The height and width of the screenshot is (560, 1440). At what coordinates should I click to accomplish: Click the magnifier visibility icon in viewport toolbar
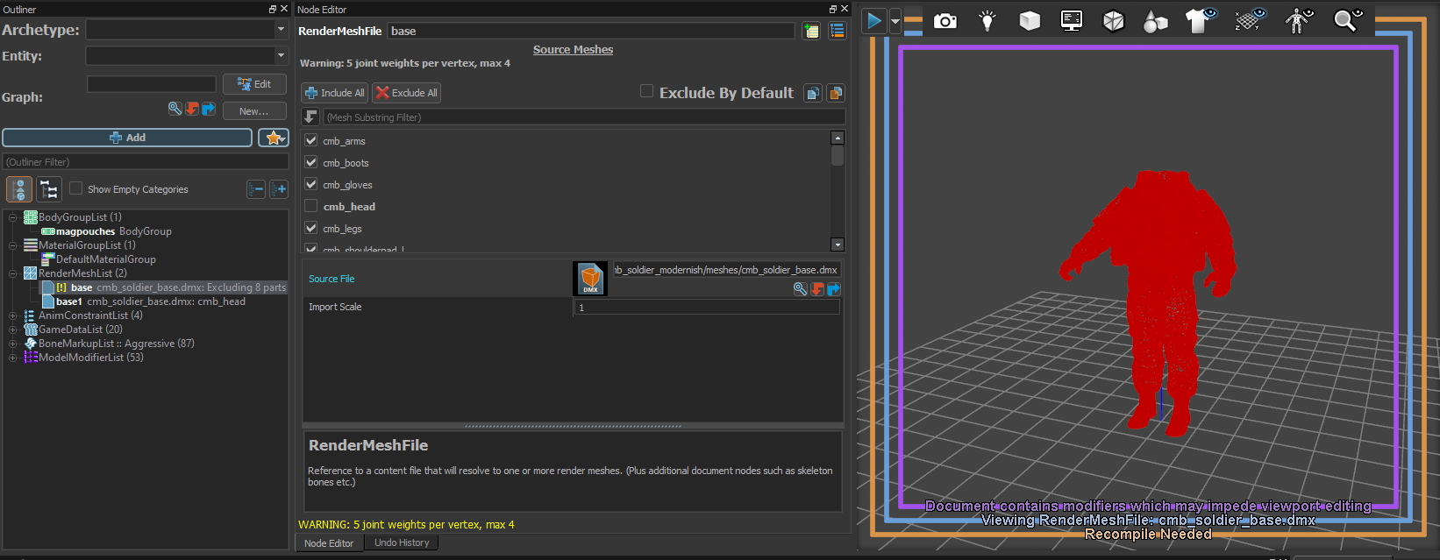1347,20
